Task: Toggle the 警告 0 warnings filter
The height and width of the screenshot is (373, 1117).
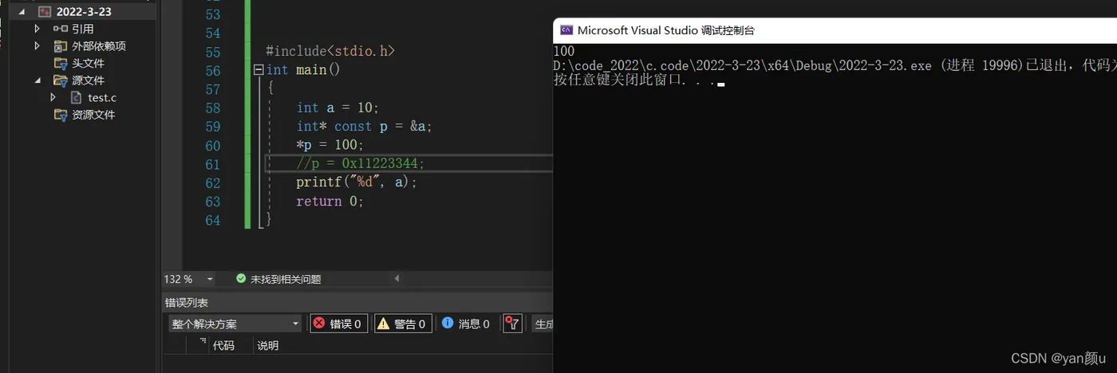Action: click(x=403, y=324)
